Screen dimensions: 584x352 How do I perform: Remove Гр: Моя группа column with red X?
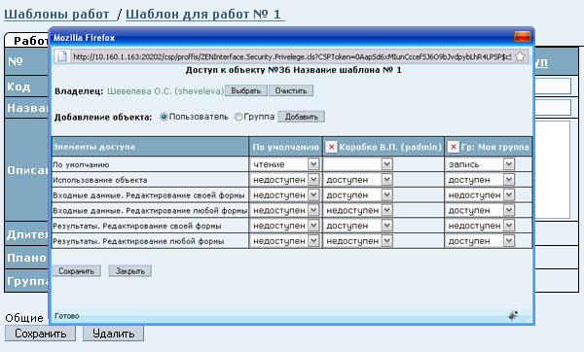click(454, 147)
